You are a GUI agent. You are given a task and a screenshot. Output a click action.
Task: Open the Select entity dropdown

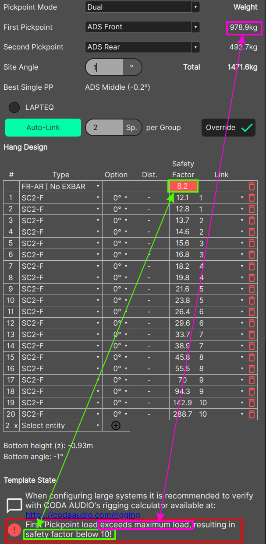click(60, 425)
